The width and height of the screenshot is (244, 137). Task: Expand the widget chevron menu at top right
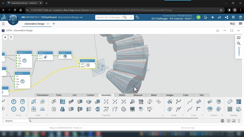239,31
